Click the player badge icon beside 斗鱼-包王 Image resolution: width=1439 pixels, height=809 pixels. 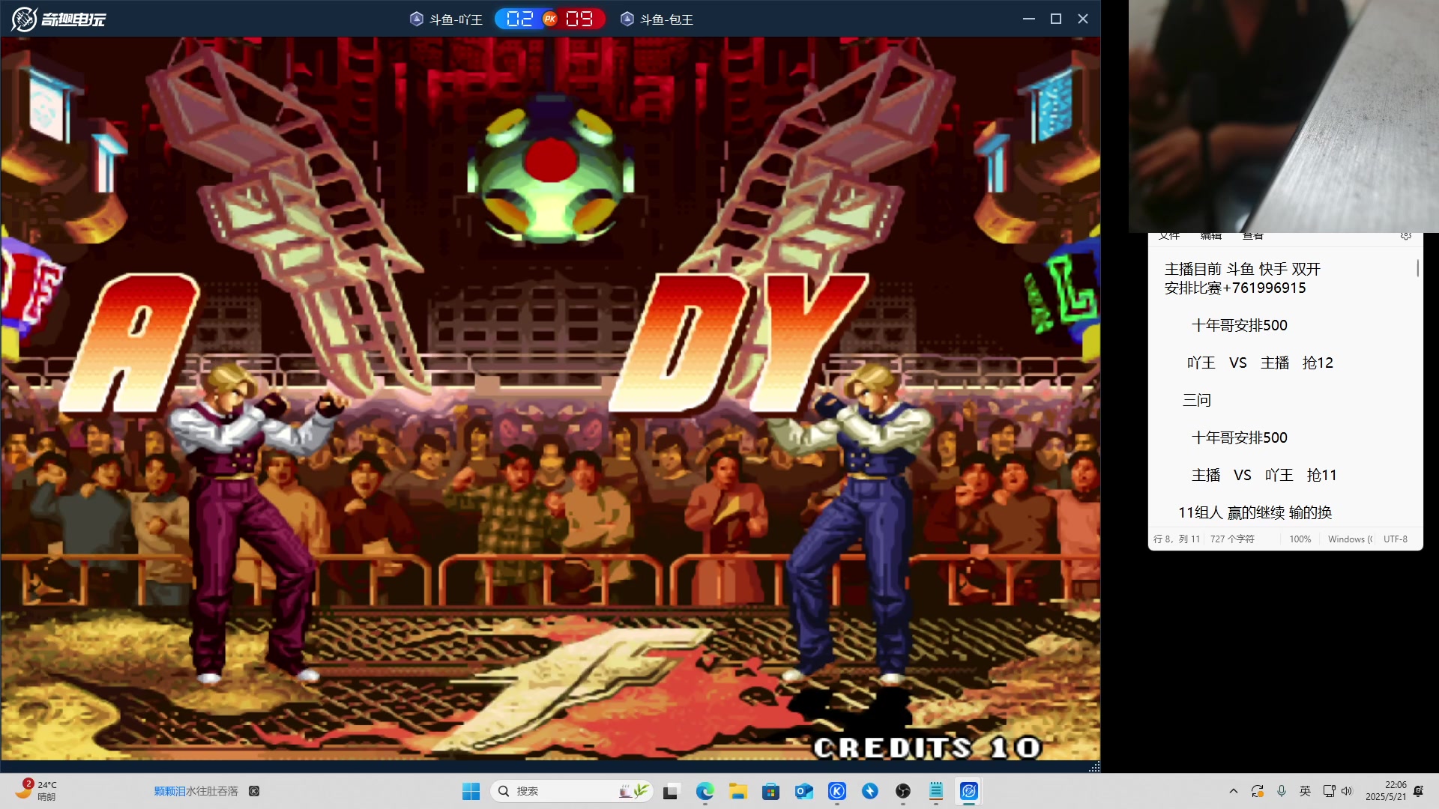tap(627, 19)
